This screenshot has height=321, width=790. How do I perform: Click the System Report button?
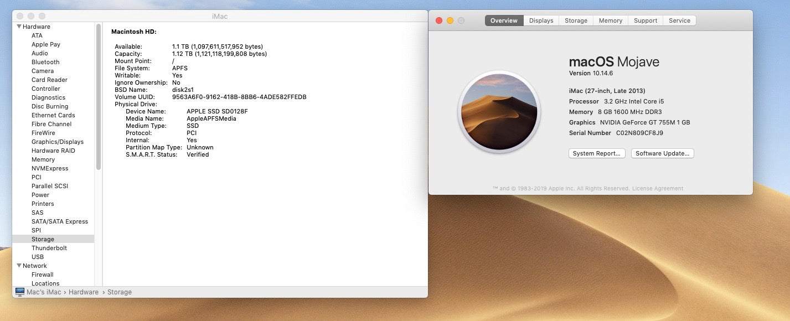(597, 153)
